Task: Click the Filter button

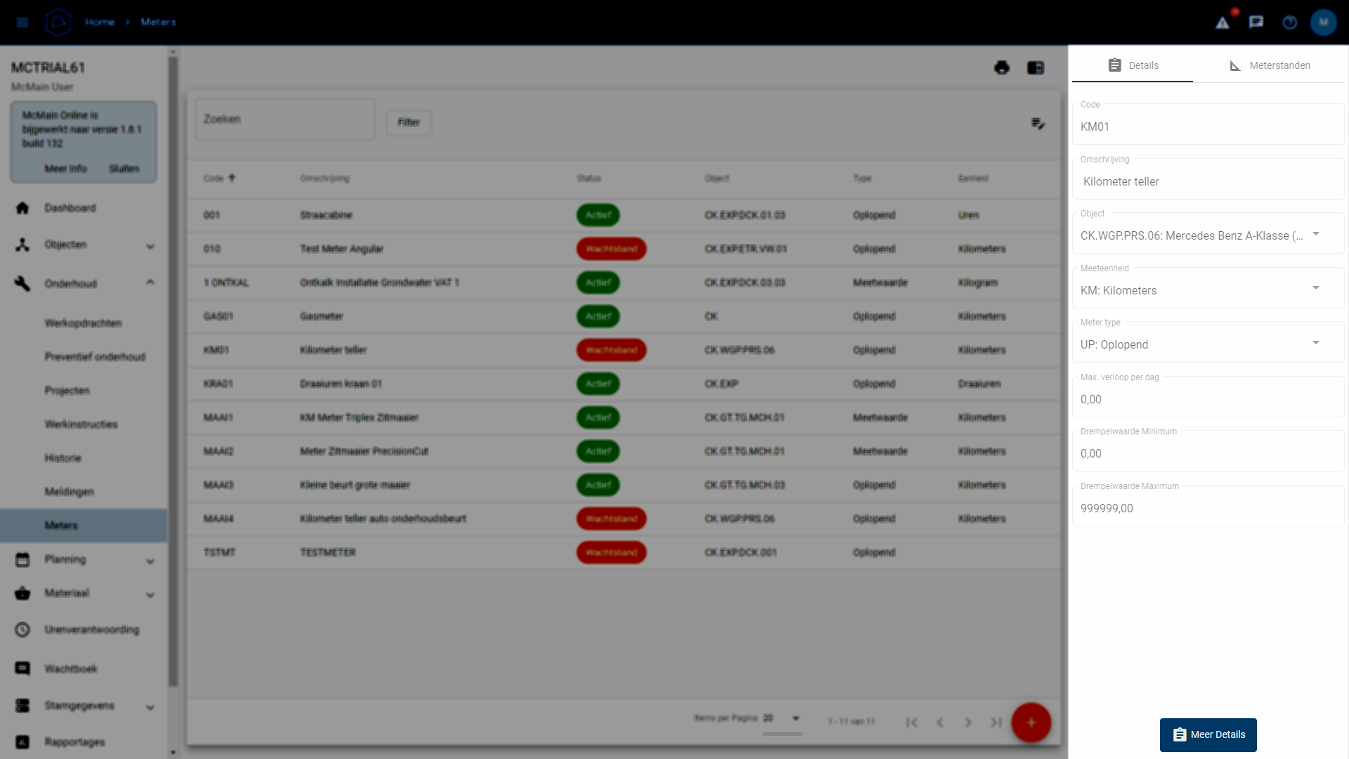Action: point(408,122)
